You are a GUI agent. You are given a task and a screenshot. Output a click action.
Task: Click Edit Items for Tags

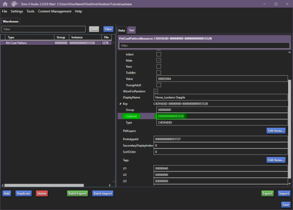276,160
